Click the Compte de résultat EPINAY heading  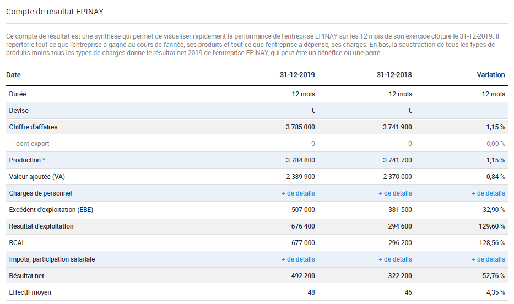tap(55, 12)
